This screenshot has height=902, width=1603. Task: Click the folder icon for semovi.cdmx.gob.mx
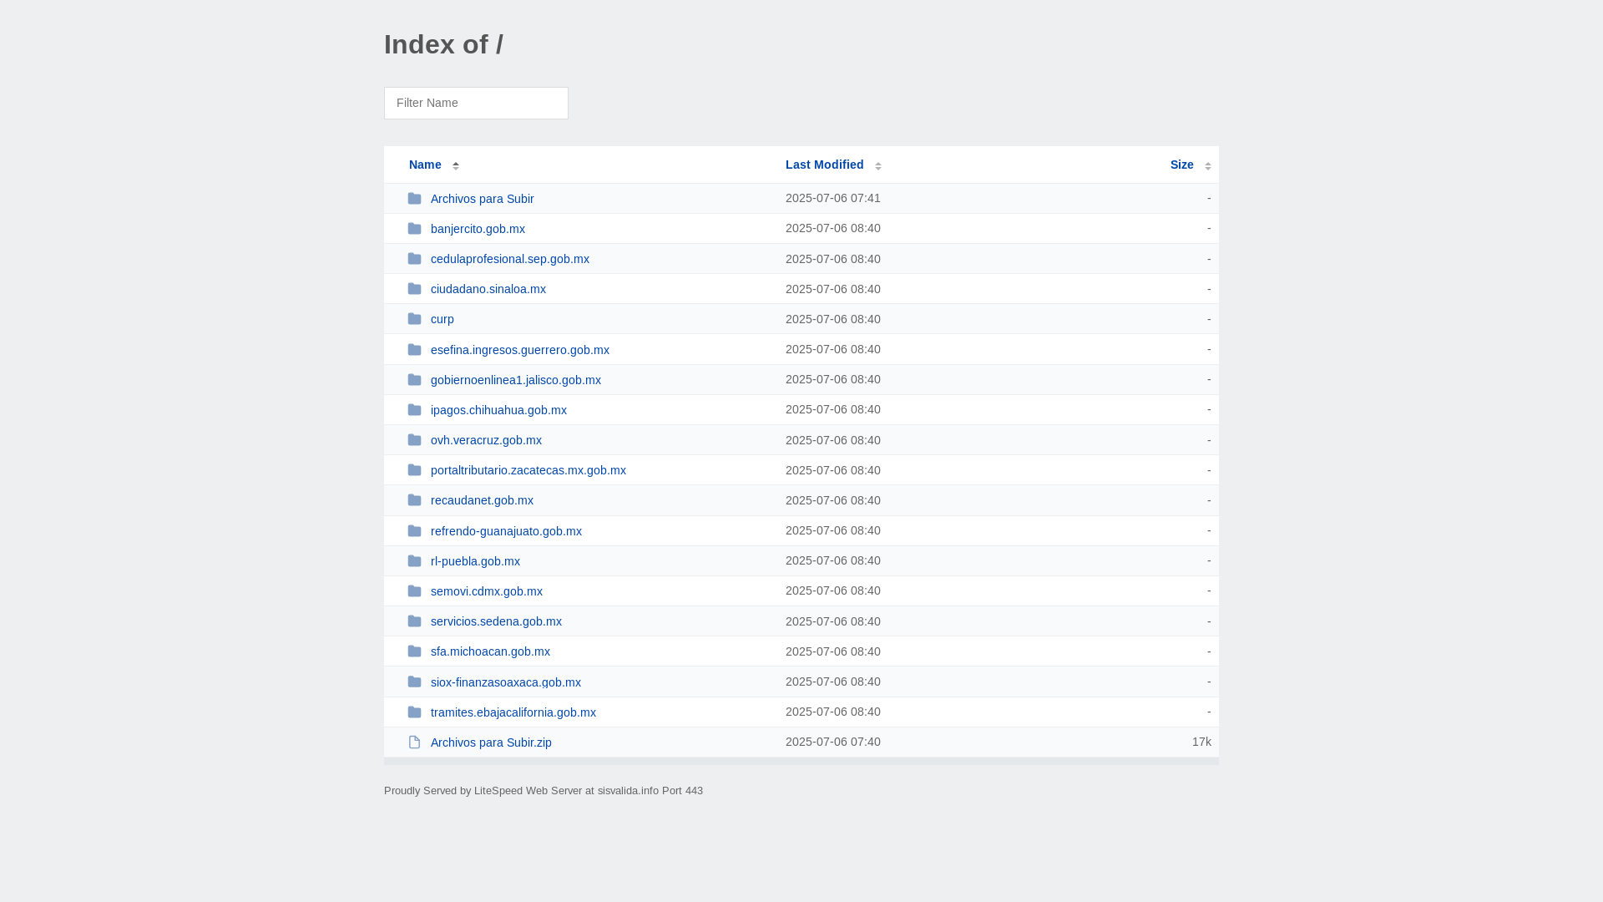click(414, 591)
